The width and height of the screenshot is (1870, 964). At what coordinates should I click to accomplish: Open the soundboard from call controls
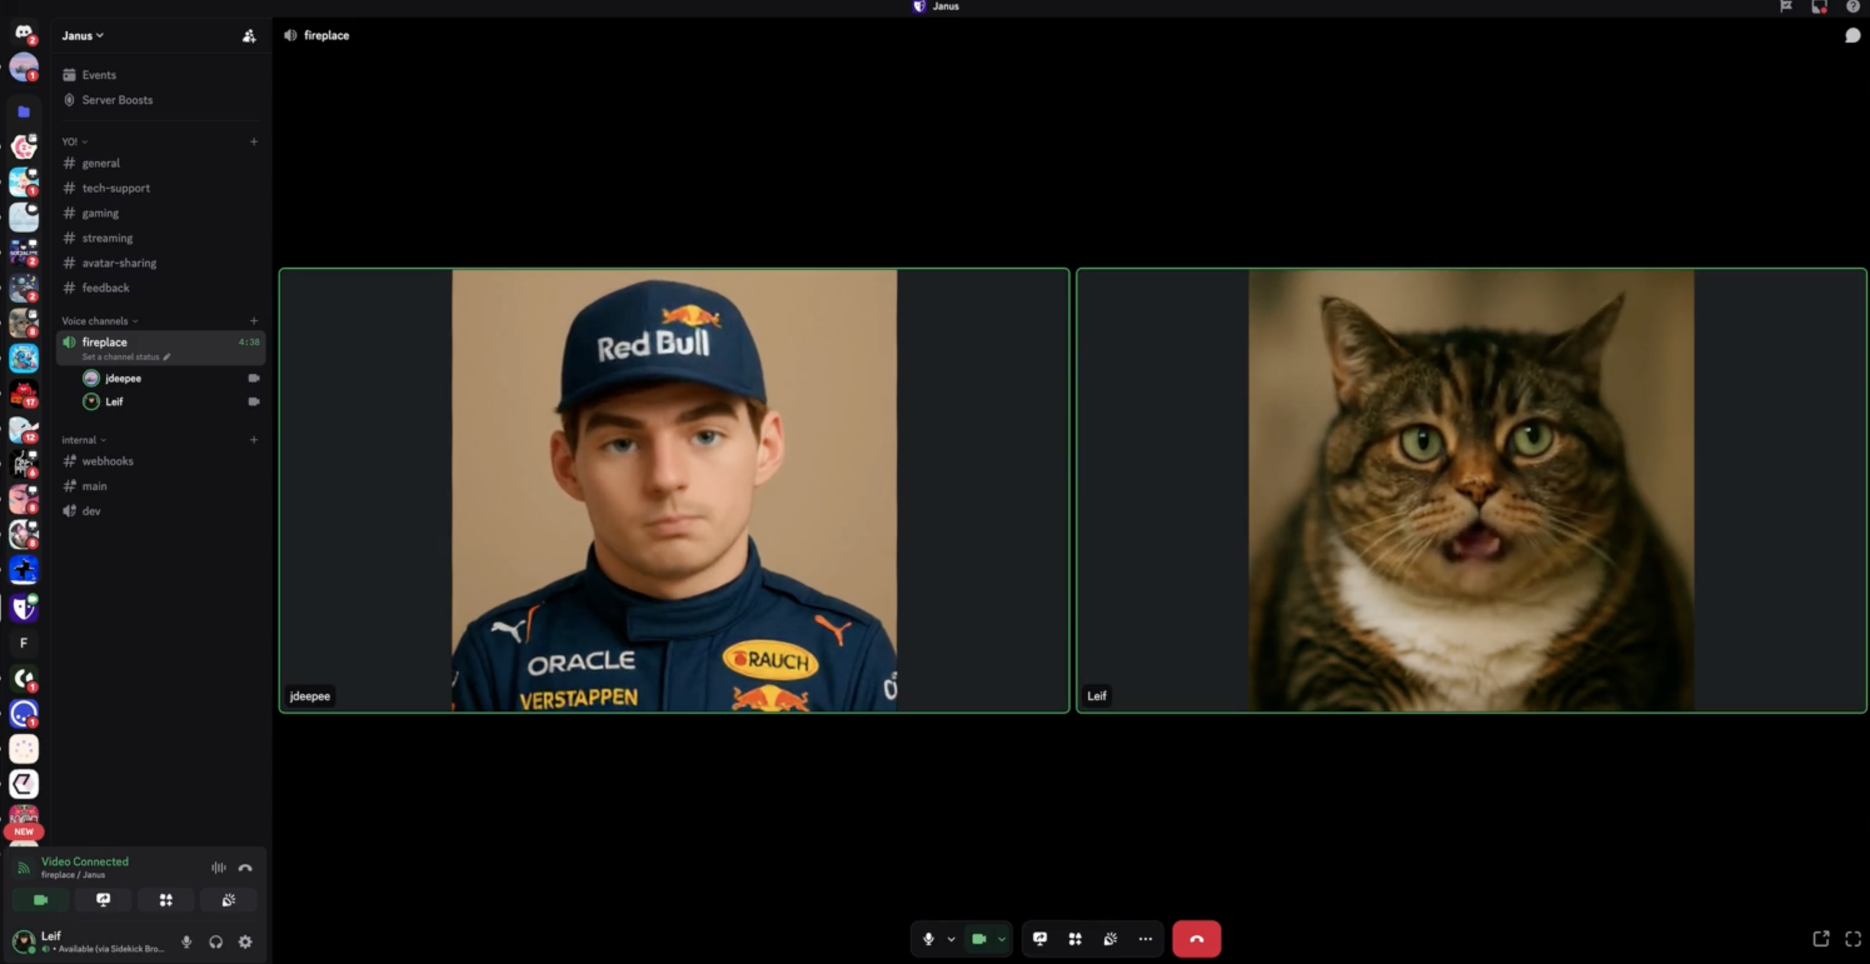click(1110, 938)
